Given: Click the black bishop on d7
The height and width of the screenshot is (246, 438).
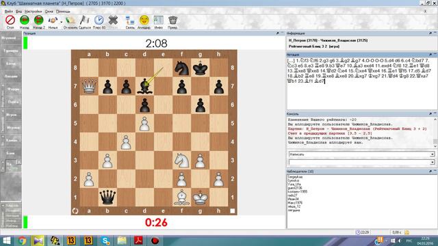Looking at the screenshot, I should 144,86.
